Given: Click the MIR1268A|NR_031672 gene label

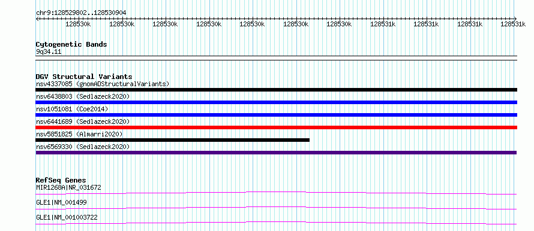Looking at the screenshot, I should (x=68, y=187).
